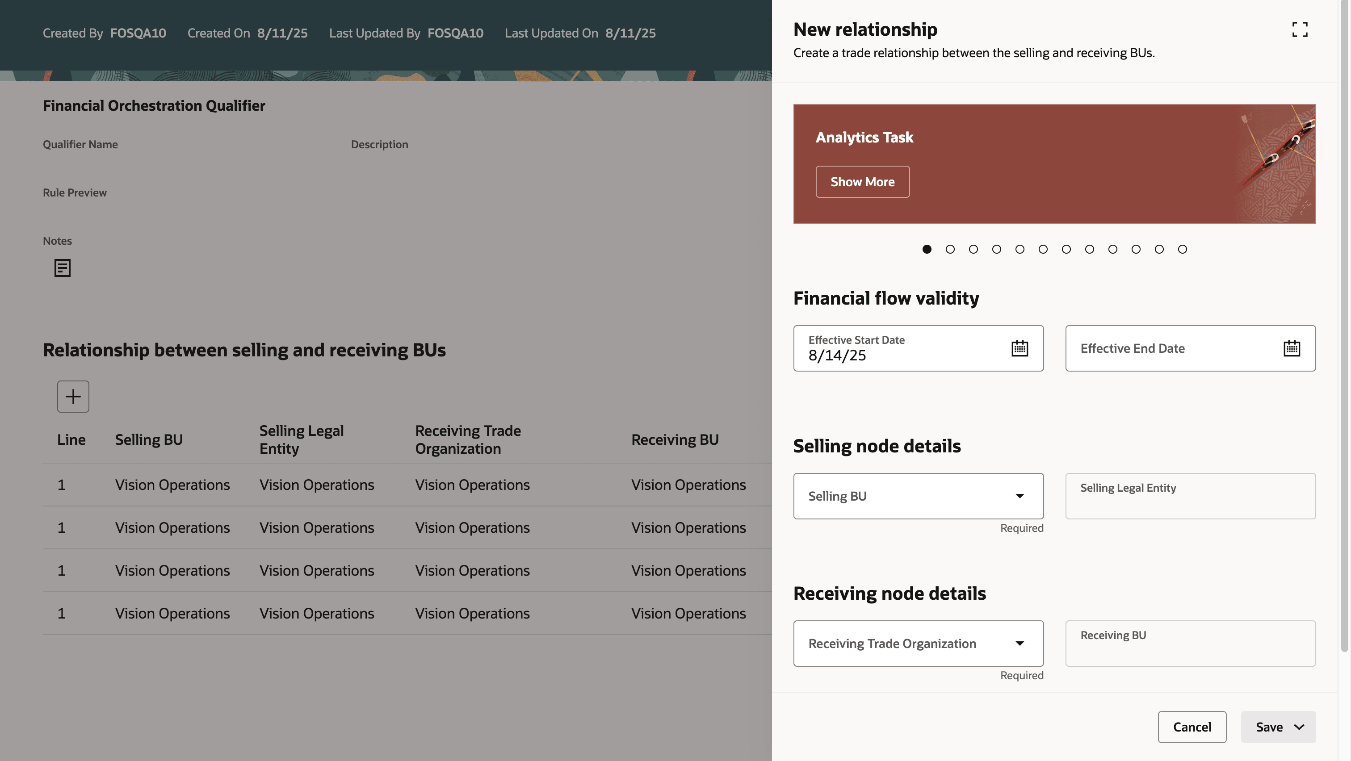Click Show More on Analytics Task card
1351x761 pixels.
(862, 182)
